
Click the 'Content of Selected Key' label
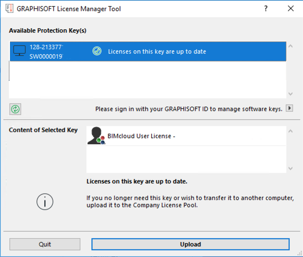click(x=43, y=130)
